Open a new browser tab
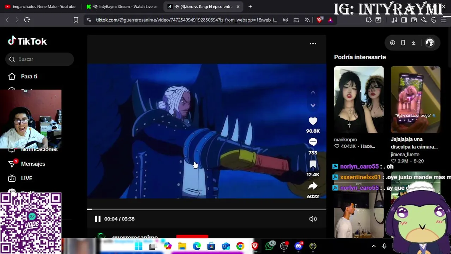 pos(250,7)
